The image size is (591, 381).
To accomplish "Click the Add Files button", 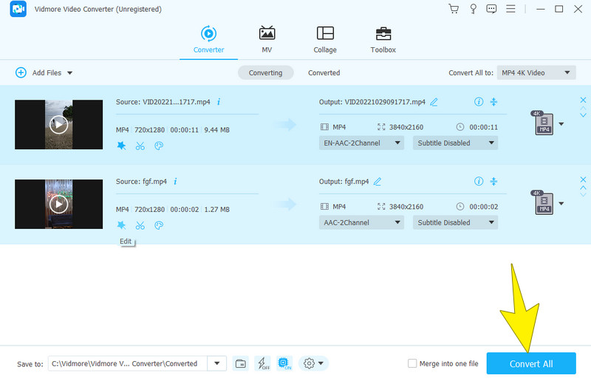I will (44, 72).
